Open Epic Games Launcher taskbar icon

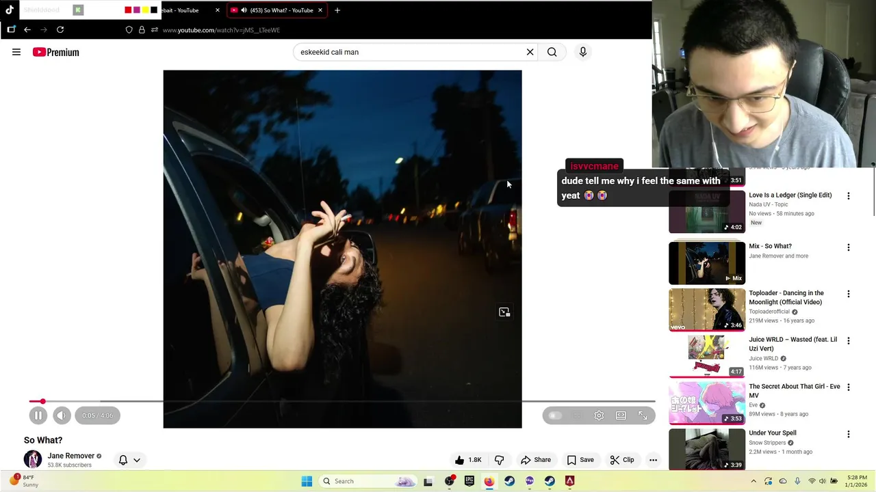tap(469, 481)
